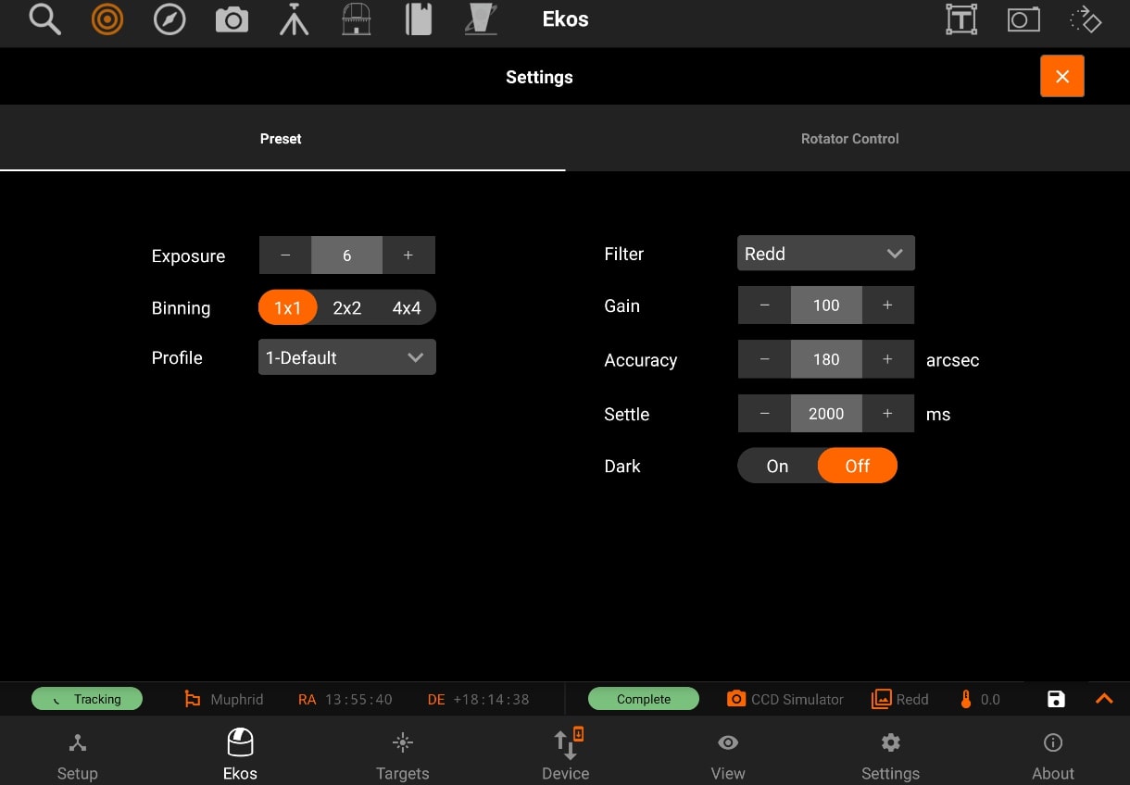Image resolution: width=1130 pixels, height=785 pixels.
Task: Click the Exposure value field showing 6
Action: [346, 255]
